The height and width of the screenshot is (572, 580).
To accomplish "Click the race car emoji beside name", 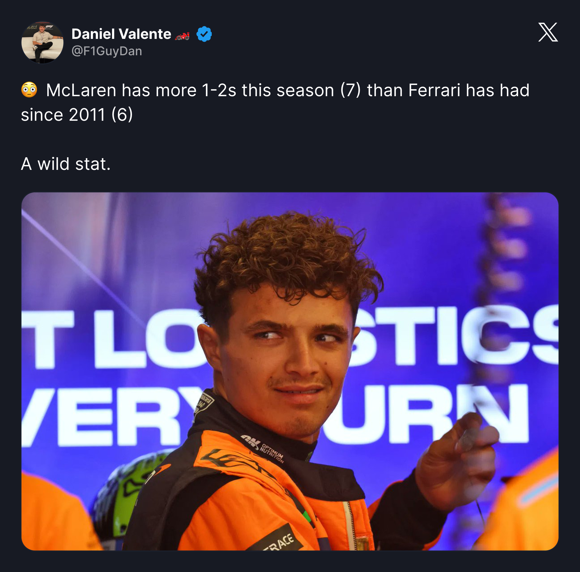I will (183, 36).
